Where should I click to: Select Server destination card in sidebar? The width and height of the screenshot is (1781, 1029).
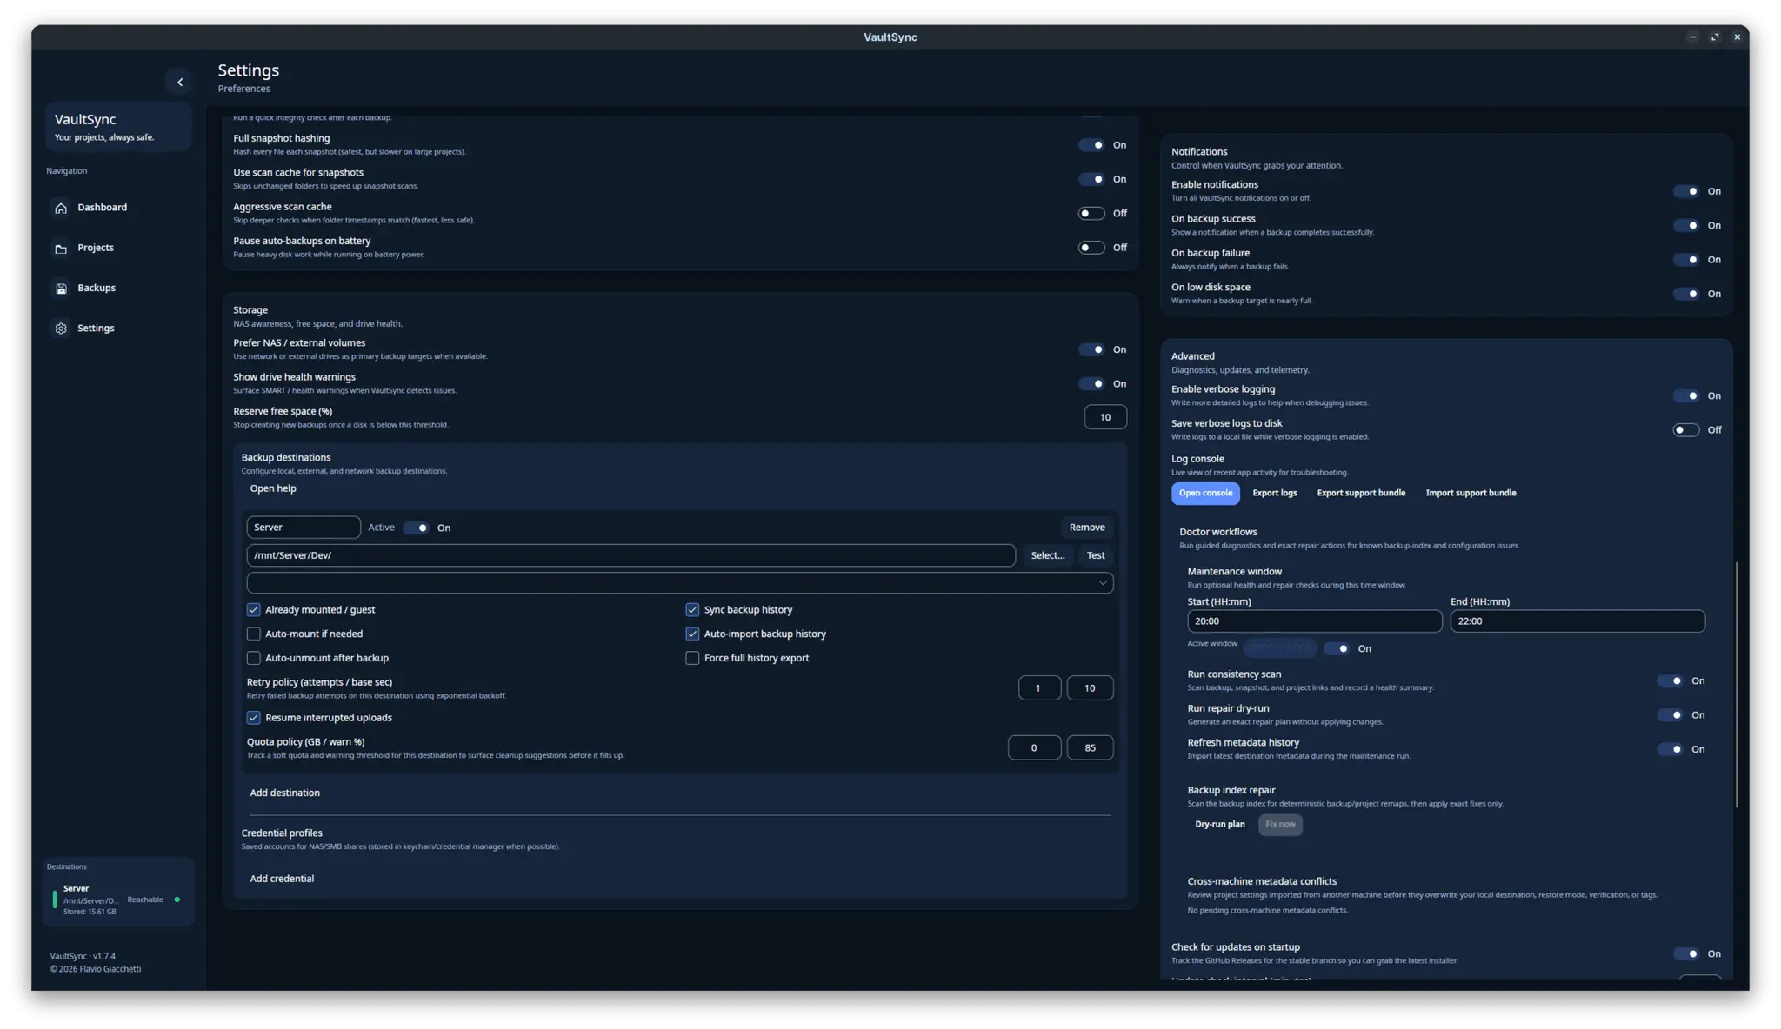119,900
